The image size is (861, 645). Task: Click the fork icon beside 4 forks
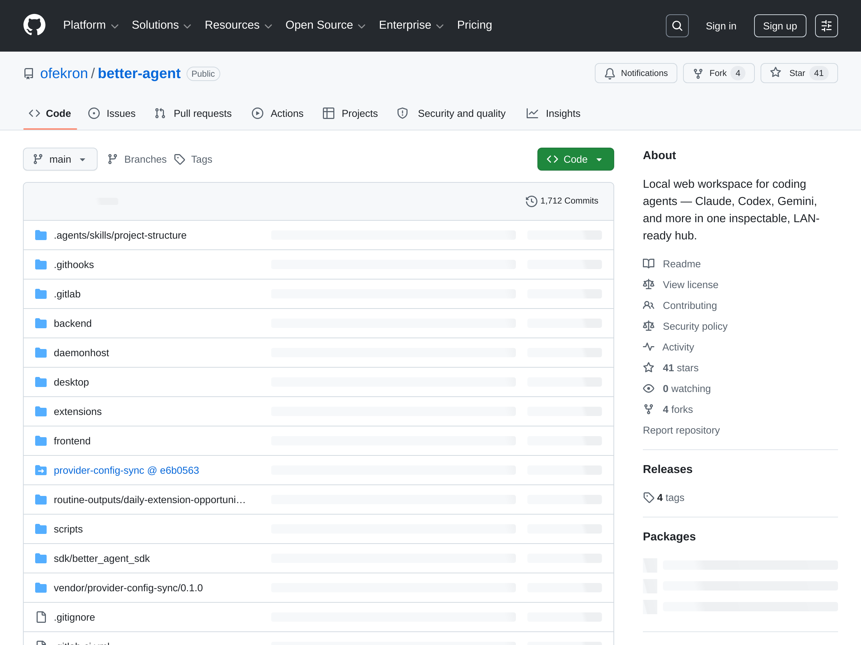click(x=649, y=409)
